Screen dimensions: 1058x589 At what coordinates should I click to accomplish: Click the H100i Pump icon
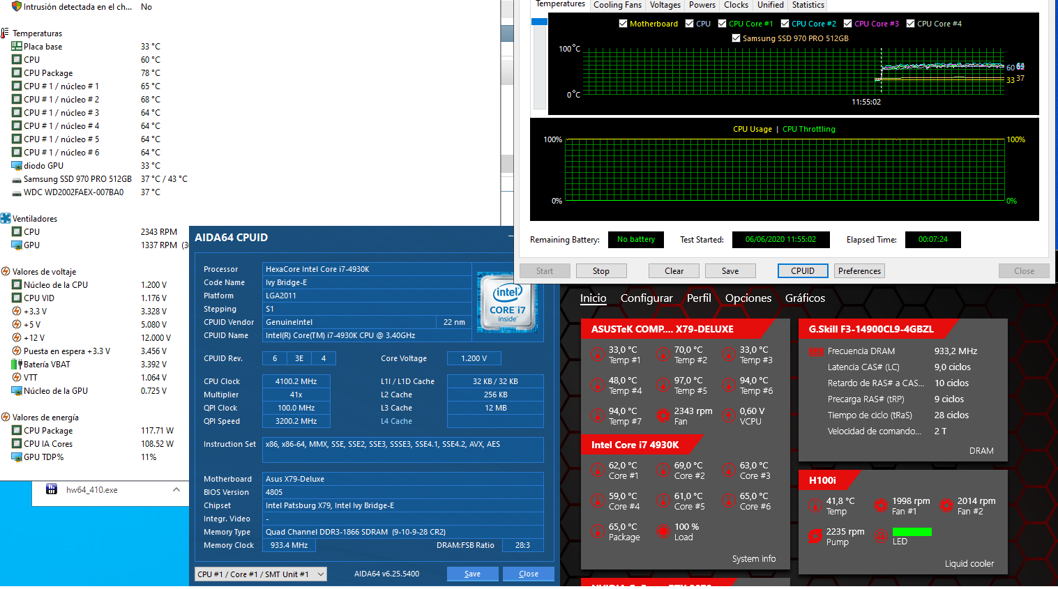point(815,536)
